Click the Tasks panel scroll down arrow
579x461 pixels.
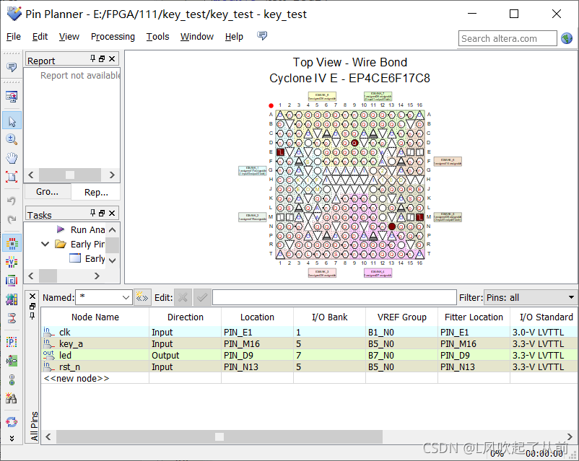pyautogui.click(x=113, y=260)
